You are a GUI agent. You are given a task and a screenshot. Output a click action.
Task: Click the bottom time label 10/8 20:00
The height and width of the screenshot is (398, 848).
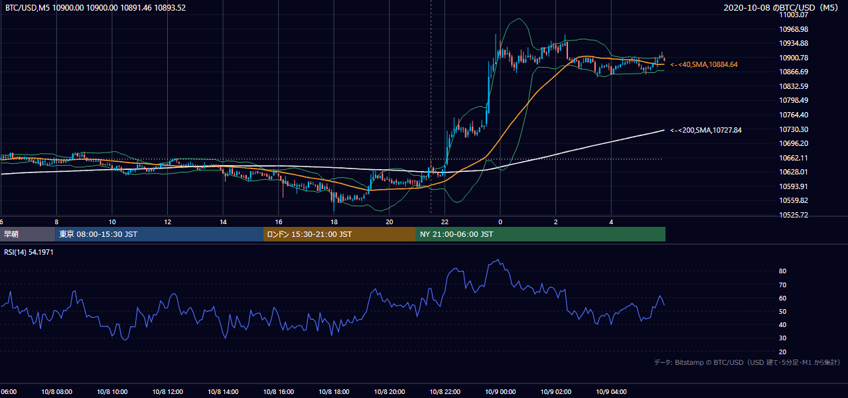click(389, 392)
